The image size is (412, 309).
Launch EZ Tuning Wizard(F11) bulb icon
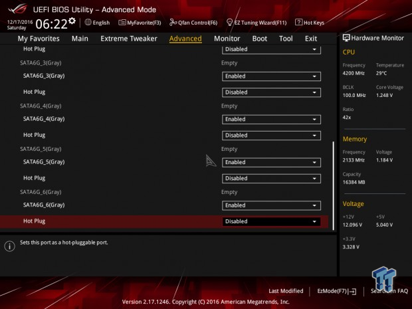click(229, 23)
